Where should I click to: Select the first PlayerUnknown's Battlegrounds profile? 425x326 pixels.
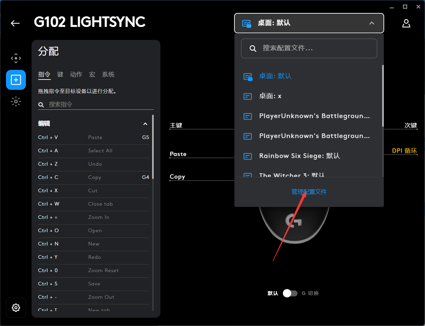point(314,116)
